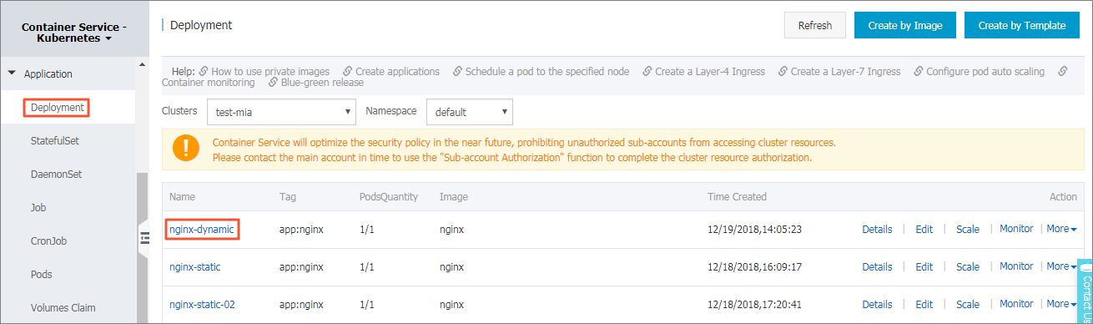
Task: Click the orange warning exclamation icon
Action: (x=185, y=149)
